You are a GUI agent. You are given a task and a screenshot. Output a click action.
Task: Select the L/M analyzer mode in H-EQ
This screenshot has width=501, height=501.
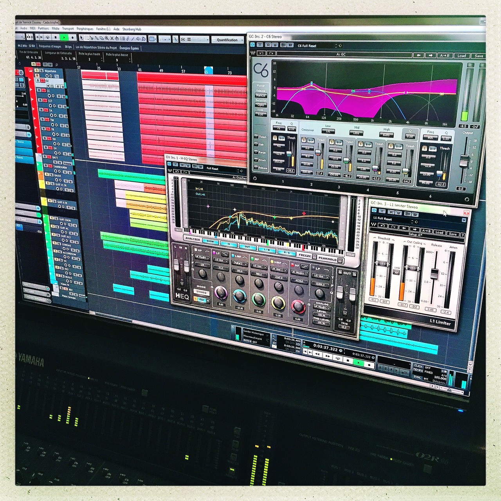point(267,249)
